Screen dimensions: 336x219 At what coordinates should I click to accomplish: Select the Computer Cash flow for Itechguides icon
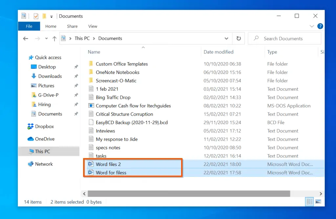pos(91,106)
